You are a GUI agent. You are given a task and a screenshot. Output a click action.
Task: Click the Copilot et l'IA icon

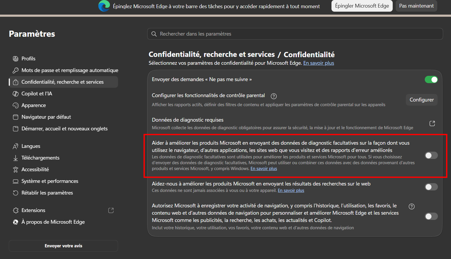point(15,94)
